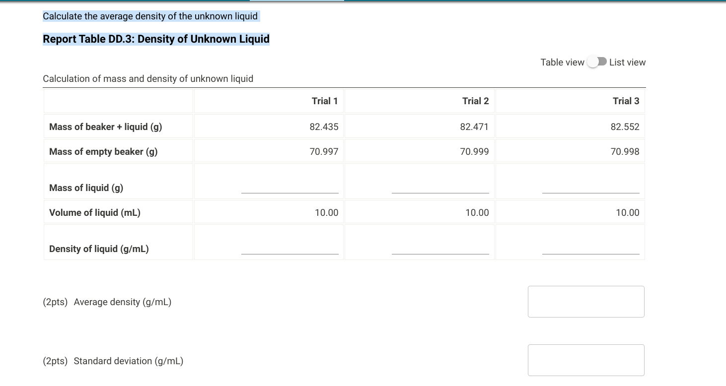Select the Trial 3 column header
Screen dimensions: 726x386
tap(627, 101)
